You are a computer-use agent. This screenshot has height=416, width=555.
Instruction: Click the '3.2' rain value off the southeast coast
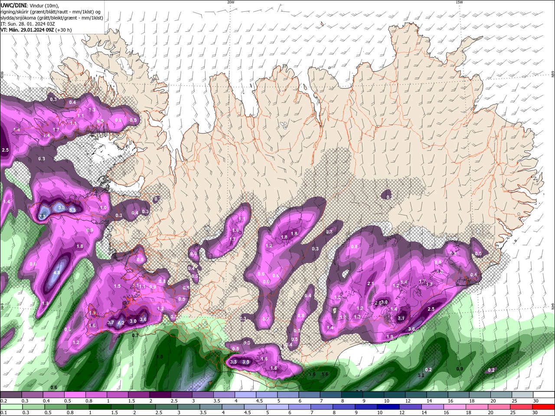421,375
